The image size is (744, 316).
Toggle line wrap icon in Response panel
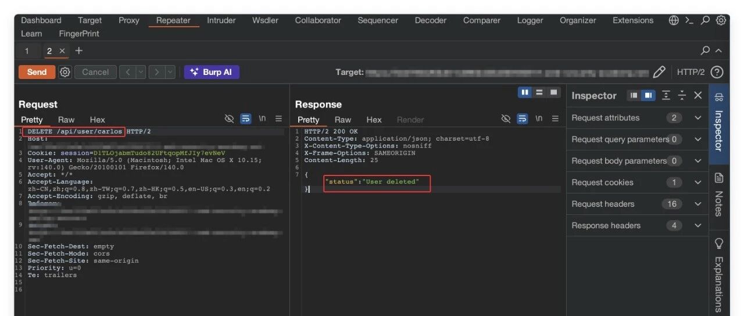(522, 119)
